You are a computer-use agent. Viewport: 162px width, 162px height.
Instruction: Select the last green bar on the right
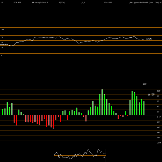(144, 108)
